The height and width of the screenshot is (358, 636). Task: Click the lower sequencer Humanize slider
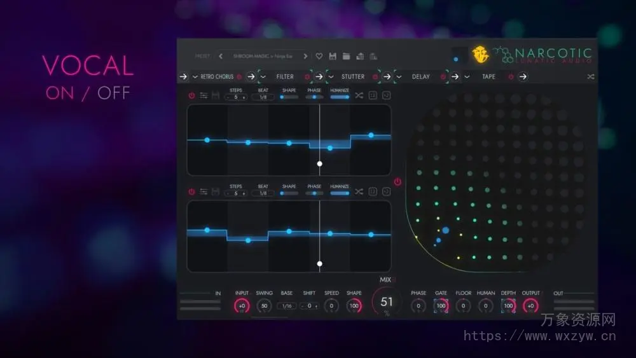coord(340,193)
